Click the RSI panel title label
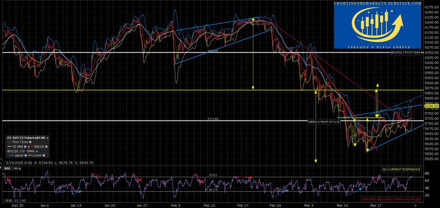440x208 pixels. [7, 168]
